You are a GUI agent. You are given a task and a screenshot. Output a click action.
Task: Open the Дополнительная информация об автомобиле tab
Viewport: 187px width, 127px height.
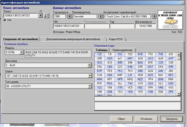[73, 39]
